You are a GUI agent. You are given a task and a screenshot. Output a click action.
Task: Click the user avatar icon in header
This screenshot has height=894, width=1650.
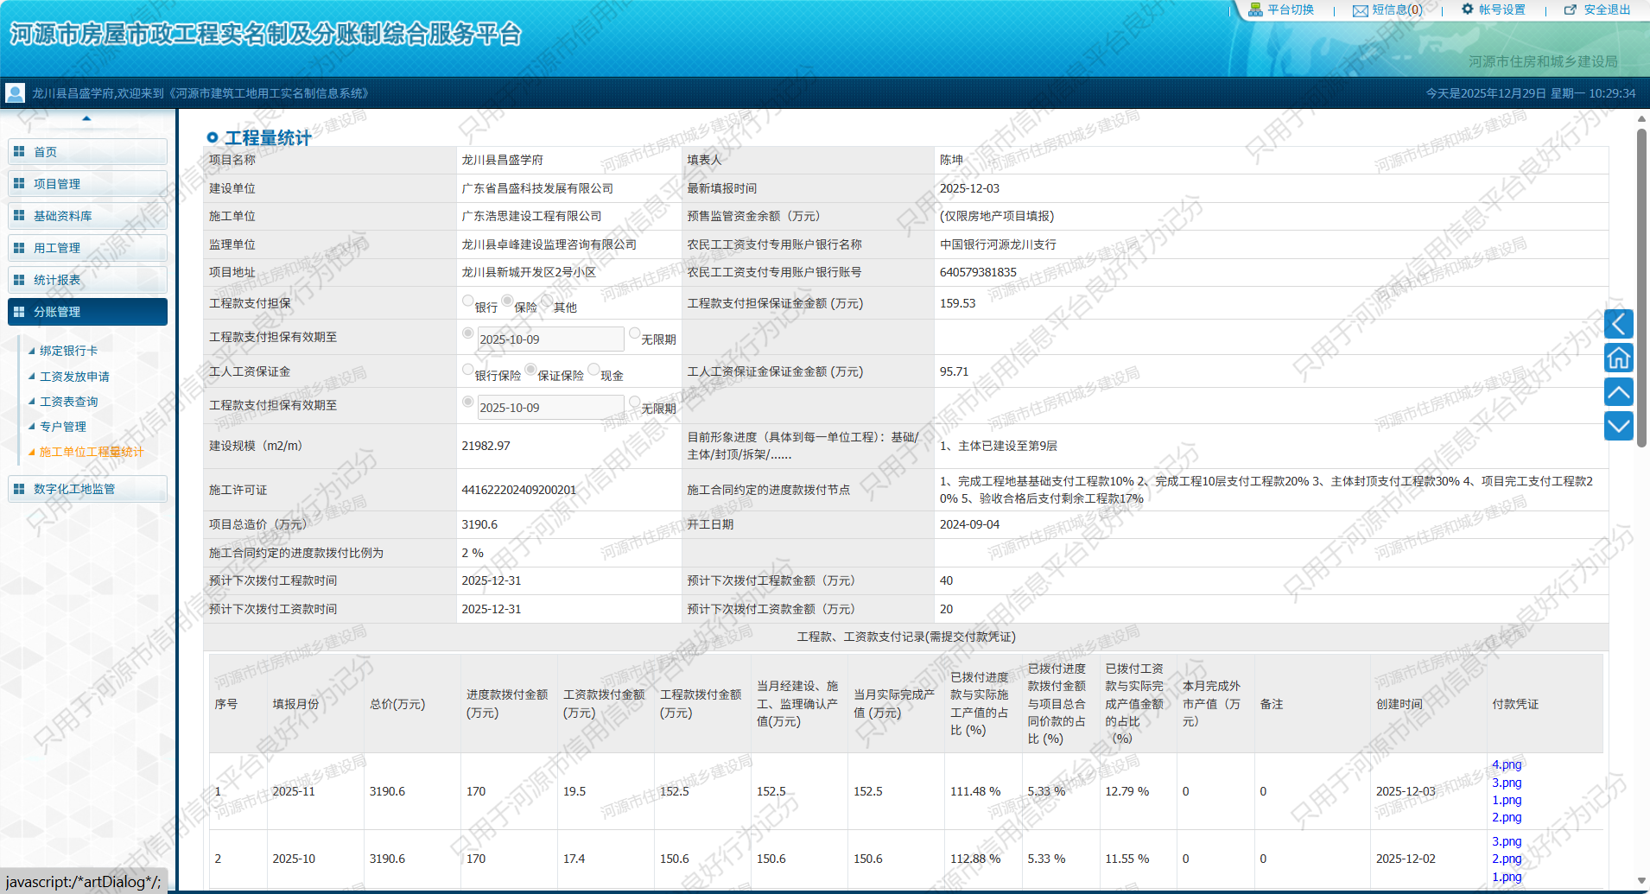click(15, 92)
